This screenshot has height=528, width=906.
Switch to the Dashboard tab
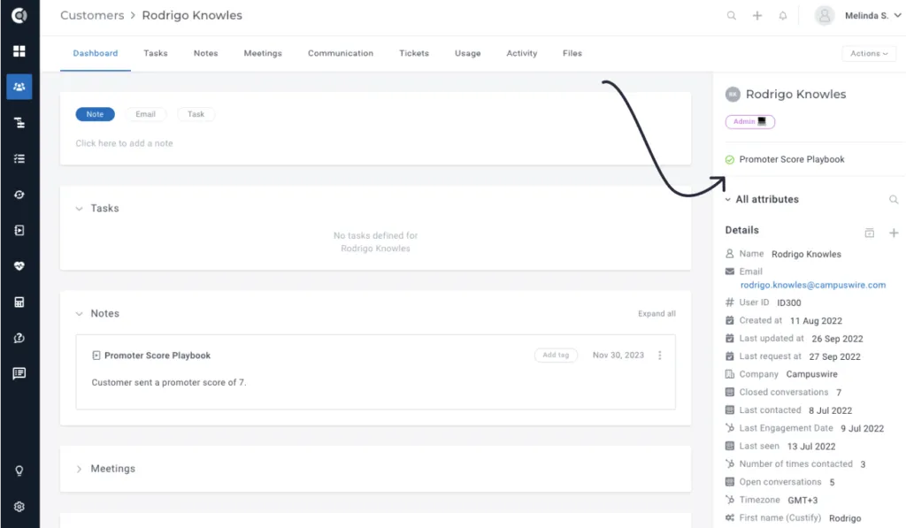[96, 53]
